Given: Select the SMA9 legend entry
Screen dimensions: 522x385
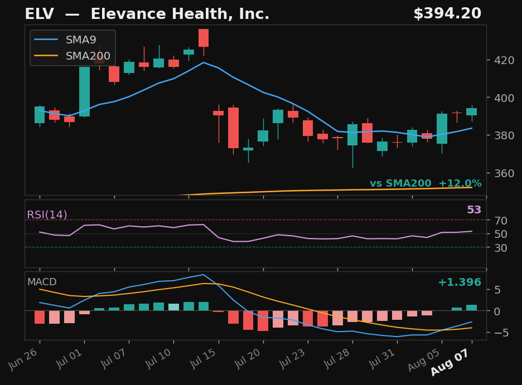Looking at the screenshot, I should click(65, 40).
